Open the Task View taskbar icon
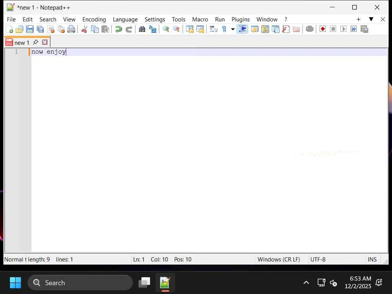The height and width of the screenshot is (294, 392). pyautogui.click(x=144, y=283)
